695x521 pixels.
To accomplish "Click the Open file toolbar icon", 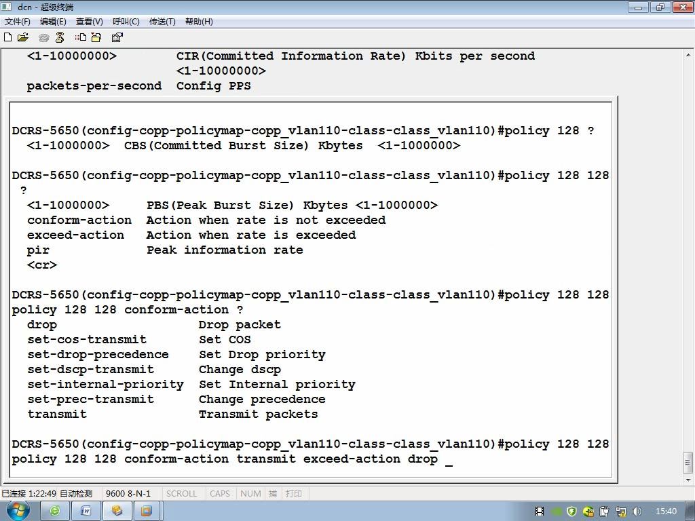I will pos(23,37).
